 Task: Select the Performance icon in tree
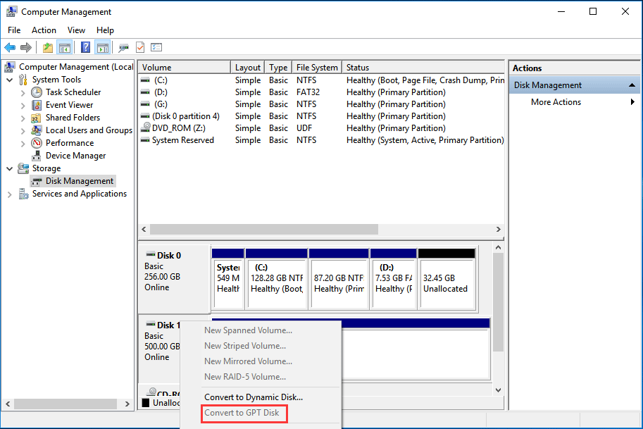37,143
